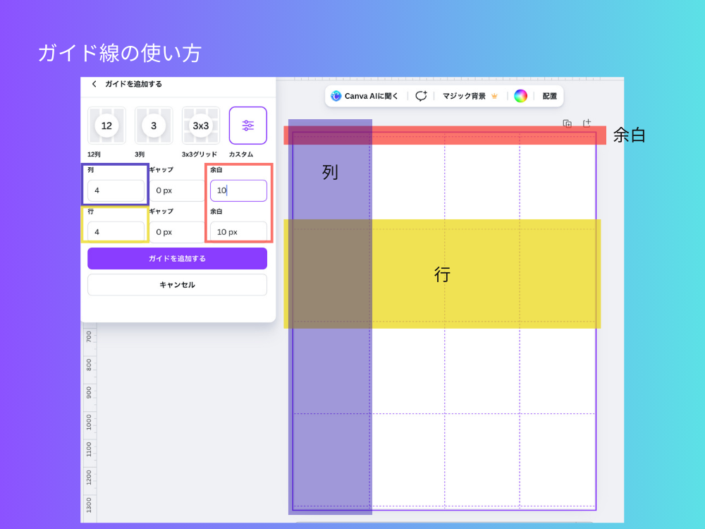Image resolution: width=705 pixels, height=529 pixels.
Task: Click the 行 count input field
Action: pyautogui.click(x=116, y=231)
